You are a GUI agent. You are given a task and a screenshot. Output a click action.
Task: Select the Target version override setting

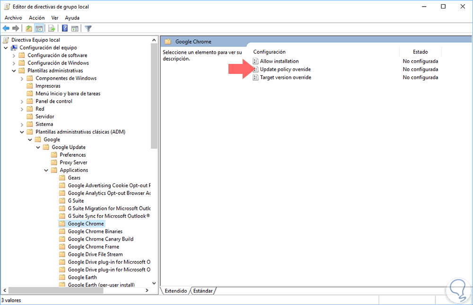[286, 78]
